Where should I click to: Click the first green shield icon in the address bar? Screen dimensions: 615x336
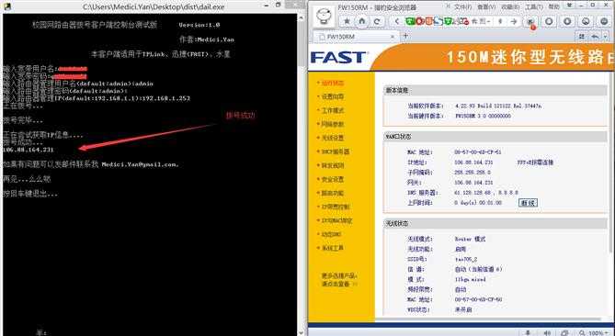pyautogui.click(x=409, y=21)
